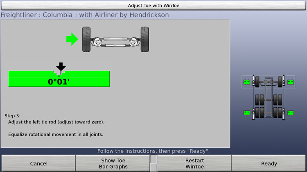Click rear-right dual tires in truck diagram

click(x=278, y=106)
